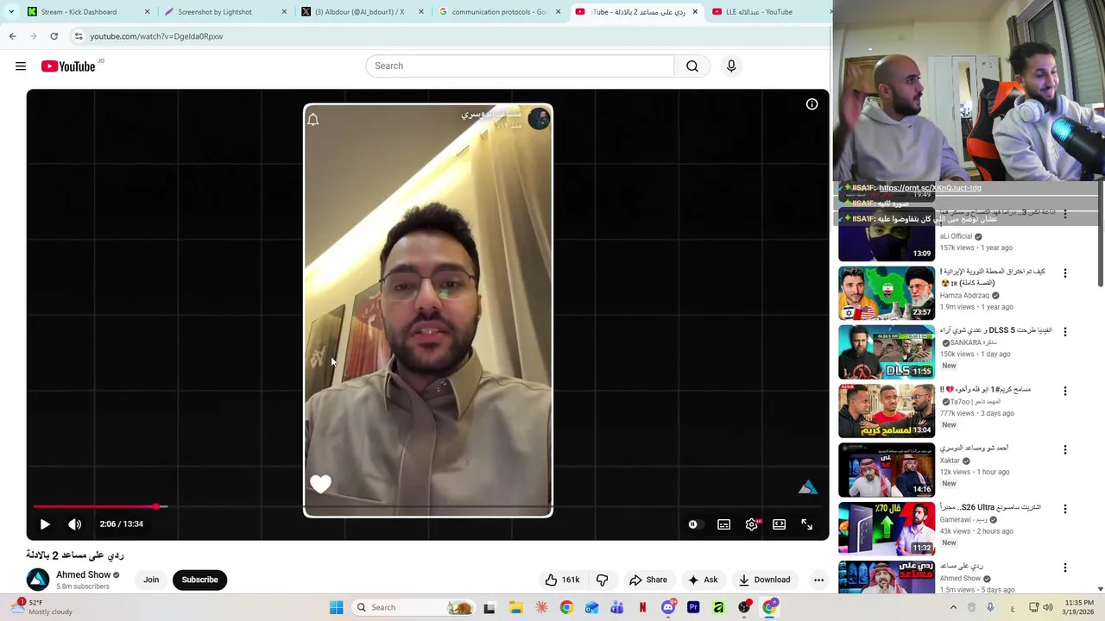Open the 14:16 Xaktar video thumbnail

pos(887,470)
